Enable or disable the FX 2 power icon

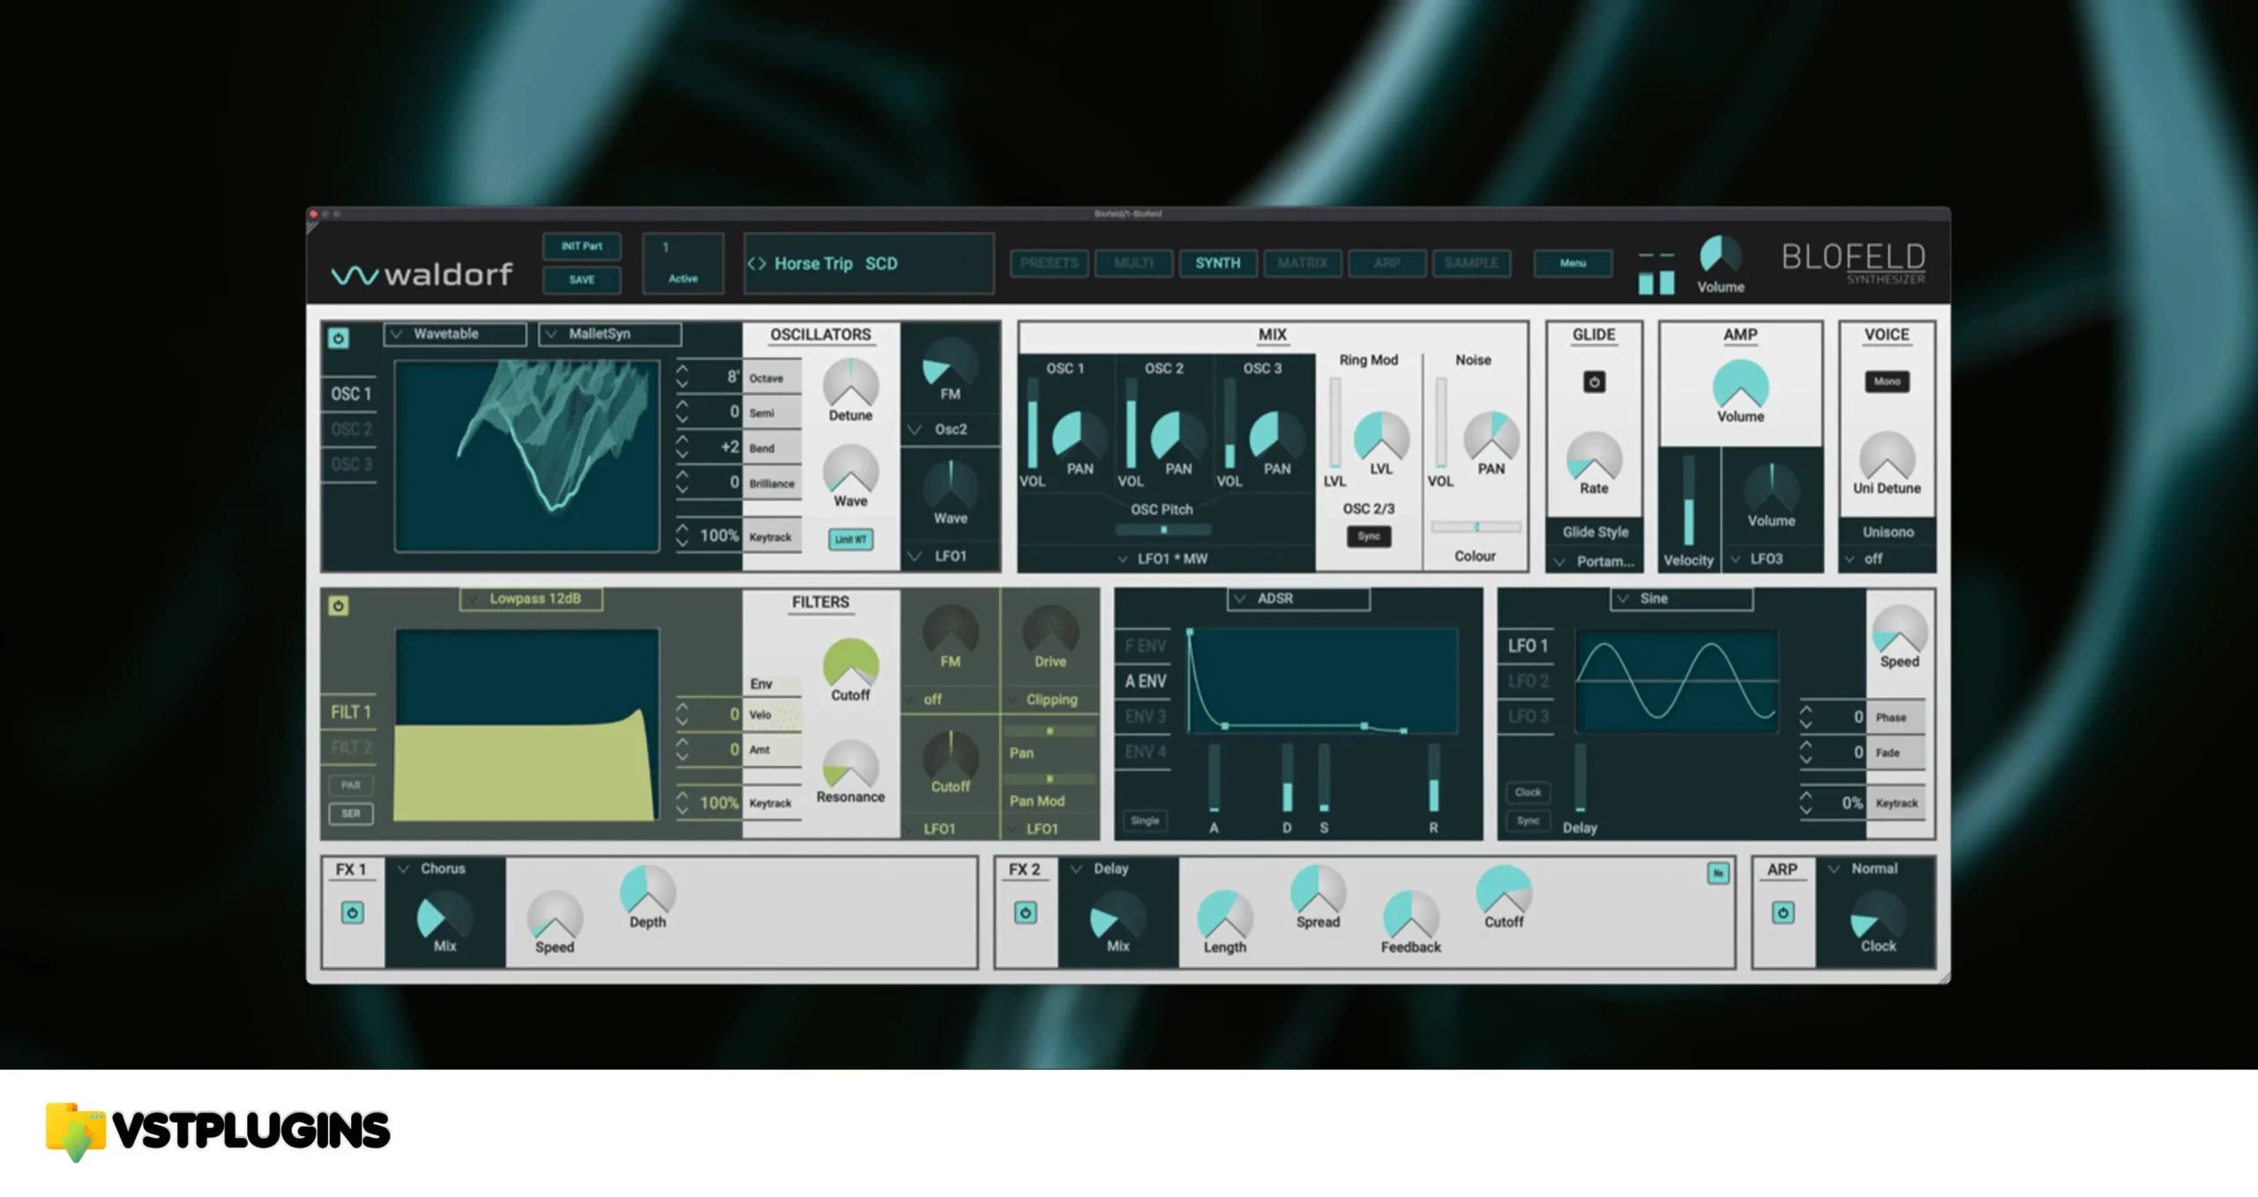tap(1025, 913)
